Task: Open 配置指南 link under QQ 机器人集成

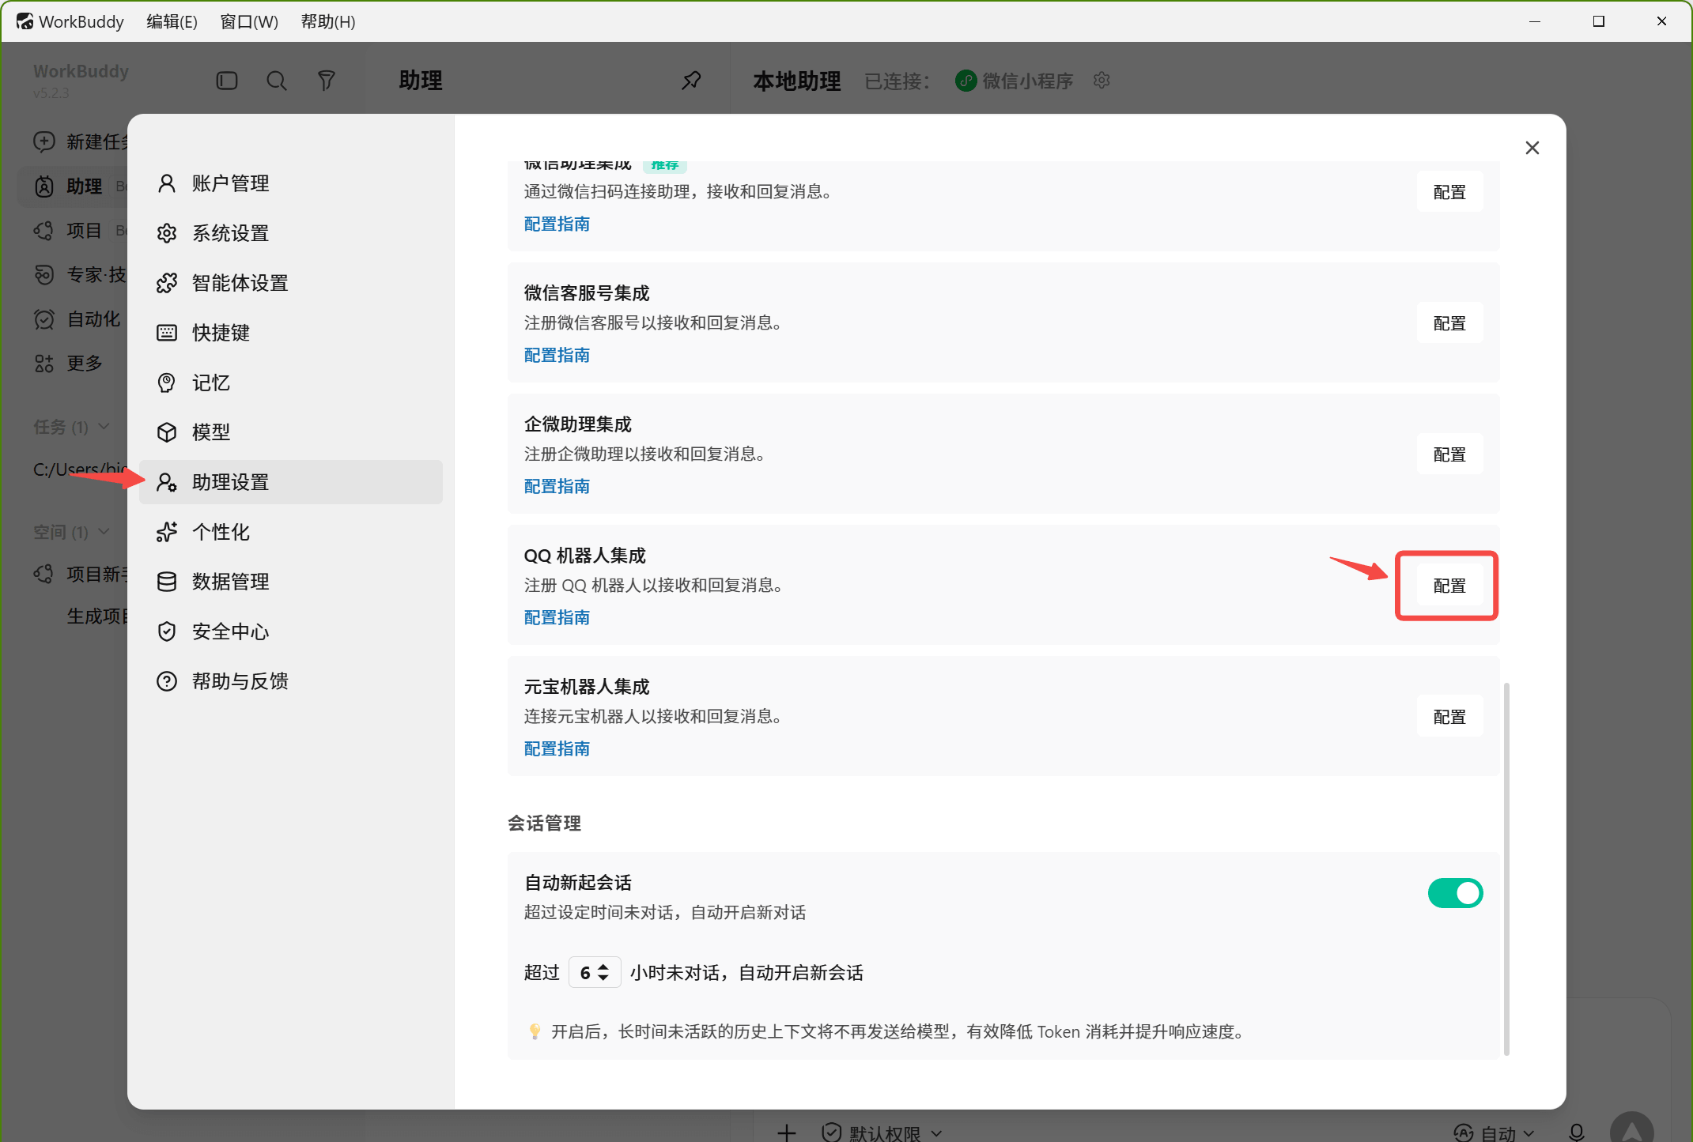Action: [557, 618]
